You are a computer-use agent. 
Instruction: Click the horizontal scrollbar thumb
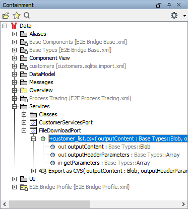[x=50, y=204]
